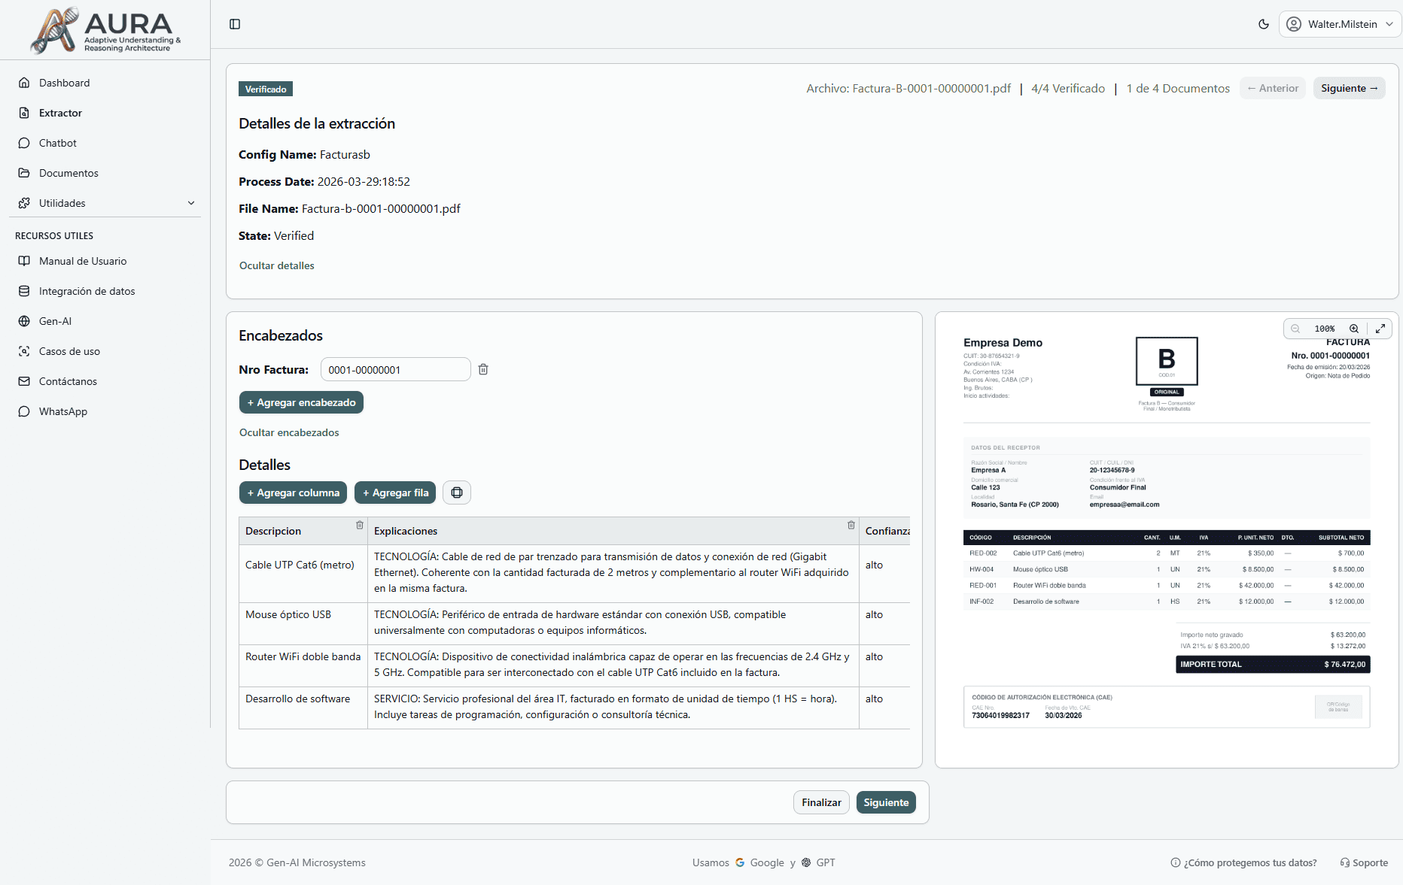Hide extraction details with Ocultar detalles

pyautogui.click(x=276, y=265)
